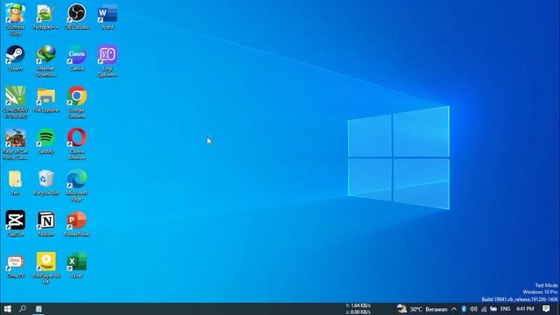Open the clock showing 6:41 PM
The height and width of the screenshot is (315, 560).
pos(525,309)
